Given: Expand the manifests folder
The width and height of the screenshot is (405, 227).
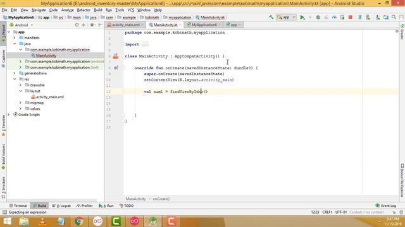Looking at the screenshot, I should [x=15, y=38].
